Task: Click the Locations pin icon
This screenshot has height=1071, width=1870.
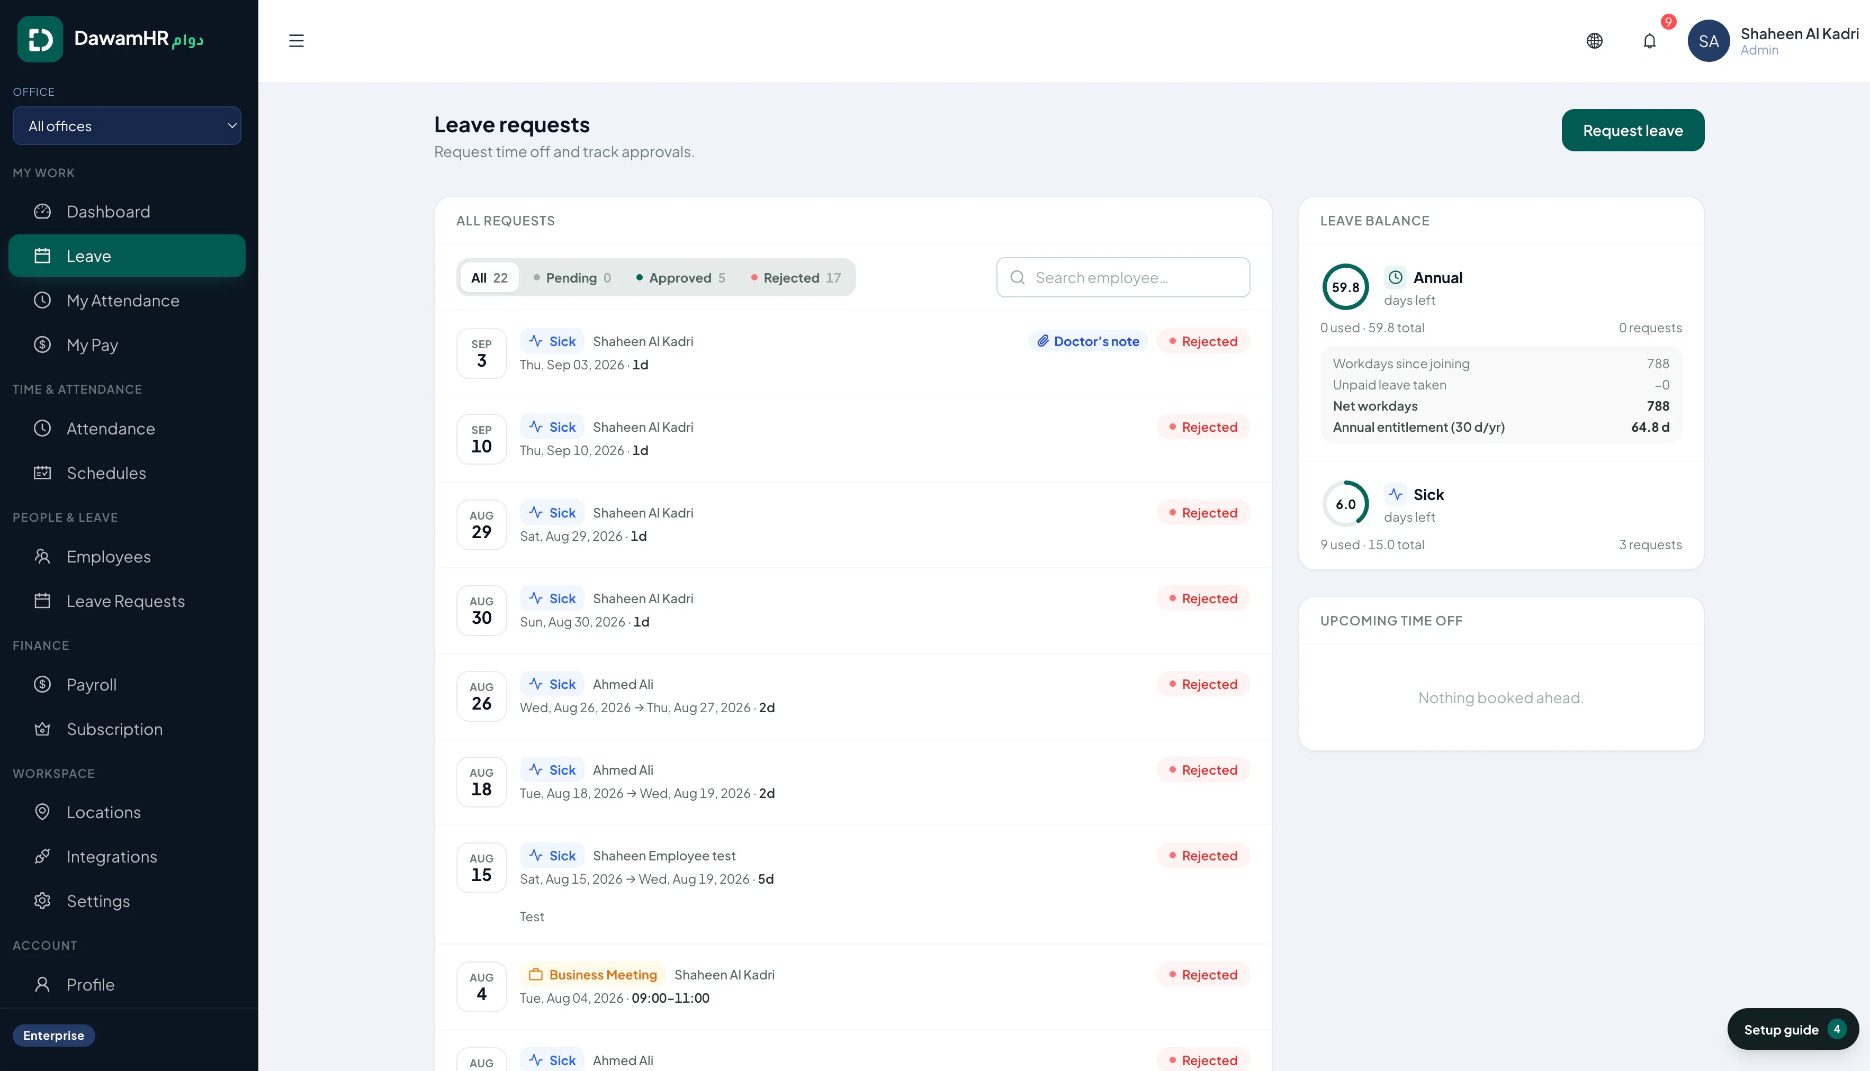Action: (x=43, y=812)
